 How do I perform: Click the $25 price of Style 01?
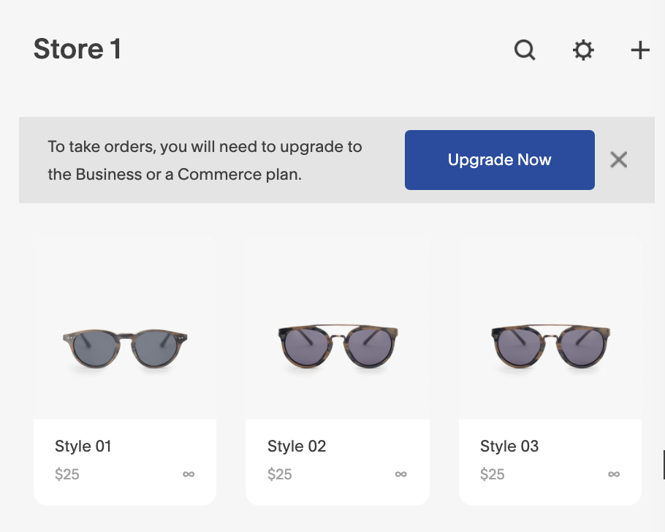coord(67,474)
